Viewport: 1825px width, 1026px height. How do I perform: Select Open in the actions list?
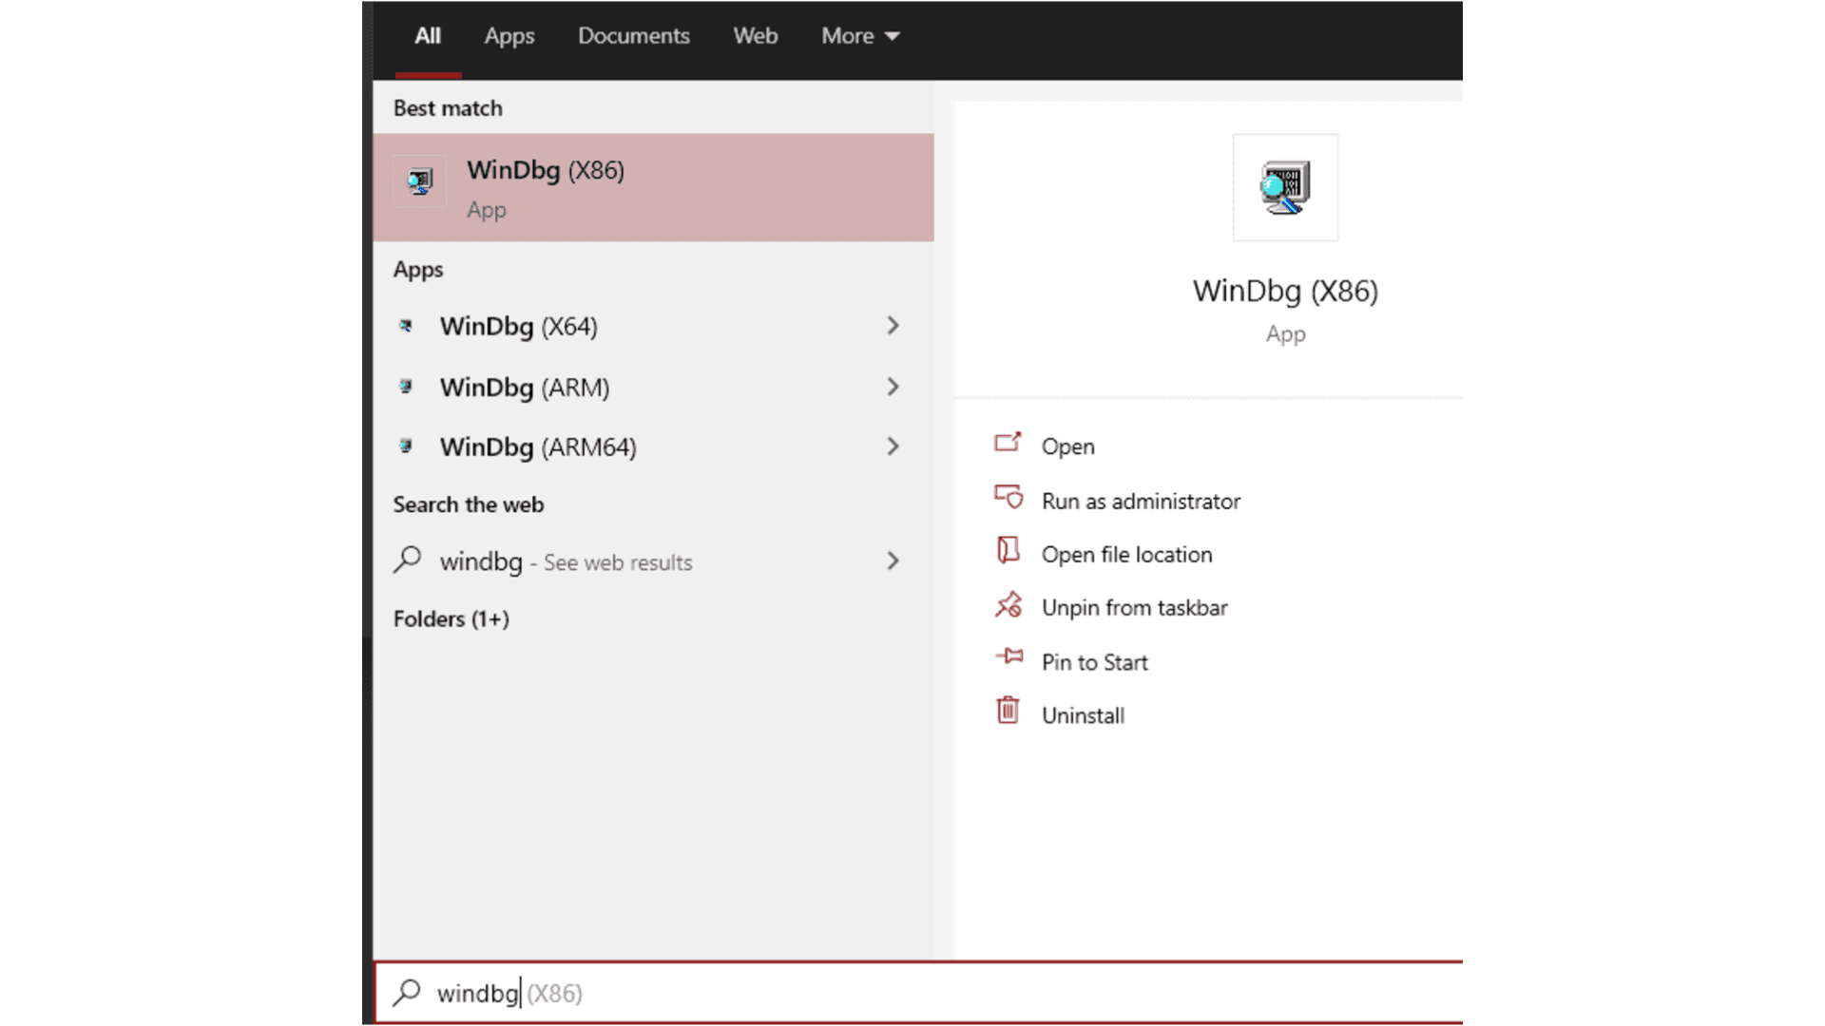pyautogui.click(x=1067, y=446)
